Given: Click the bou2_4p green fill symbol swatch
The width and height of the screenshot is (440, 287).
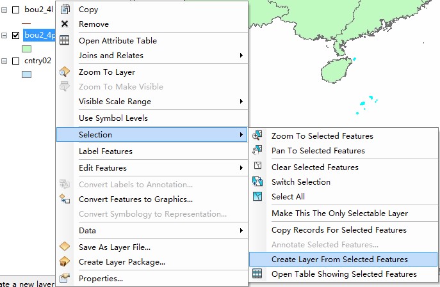Looking at the screenshot, I should (x=26, y=49).
